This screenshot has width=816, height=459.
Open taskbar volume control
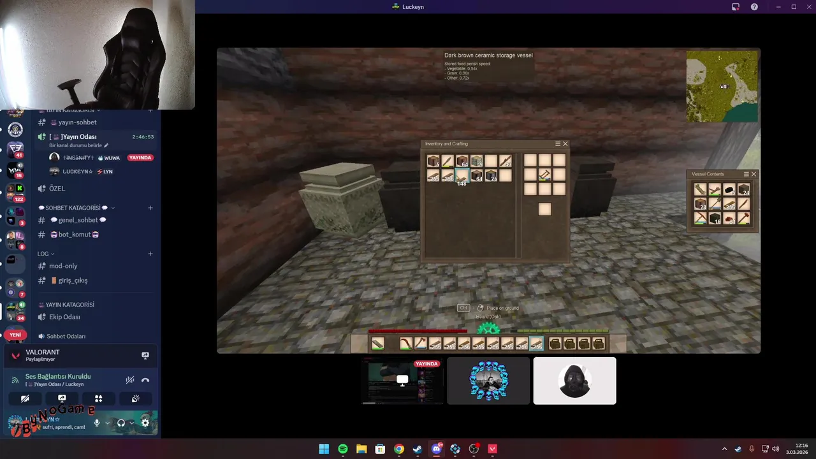776,449
